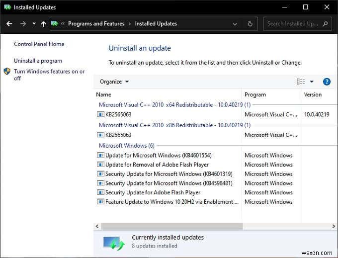This screenshot has width=338, height=258.
Task: Open Help with the question mark icon
Action: pyautogui.click(x=327, y=82)
